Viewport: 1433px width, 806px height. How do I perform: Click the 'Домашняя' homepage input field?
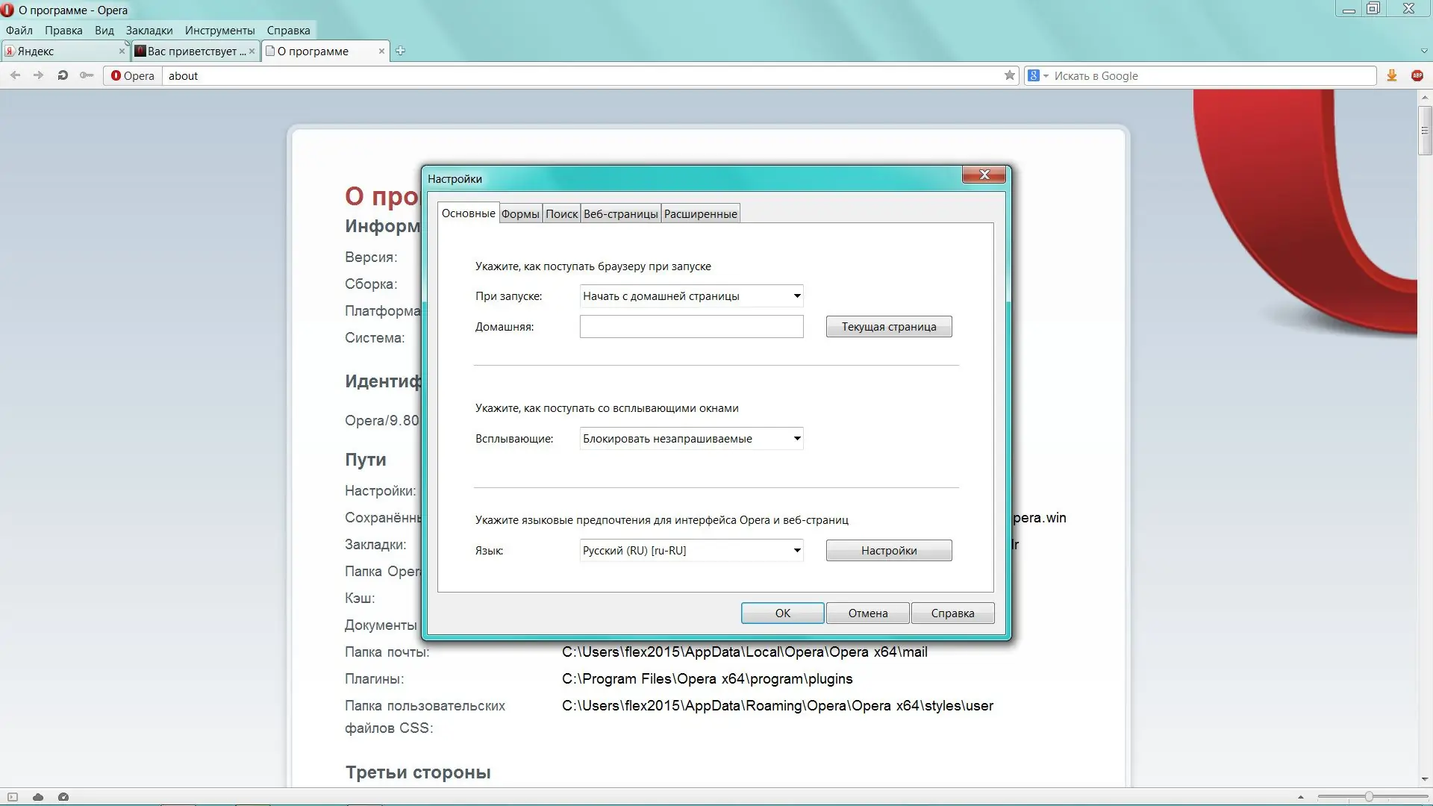691,327
